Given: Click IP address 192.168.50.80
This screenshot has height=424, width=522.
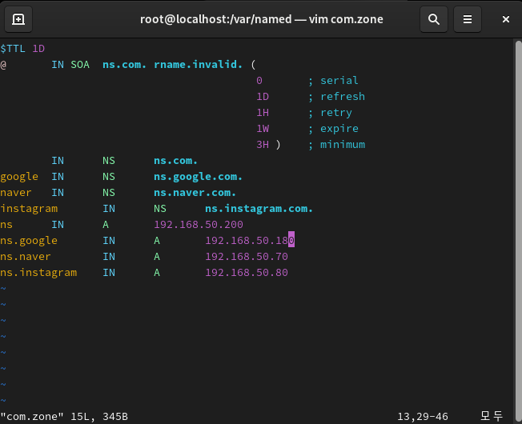Looking at the screenshot, I should click(x=247, y=272).
